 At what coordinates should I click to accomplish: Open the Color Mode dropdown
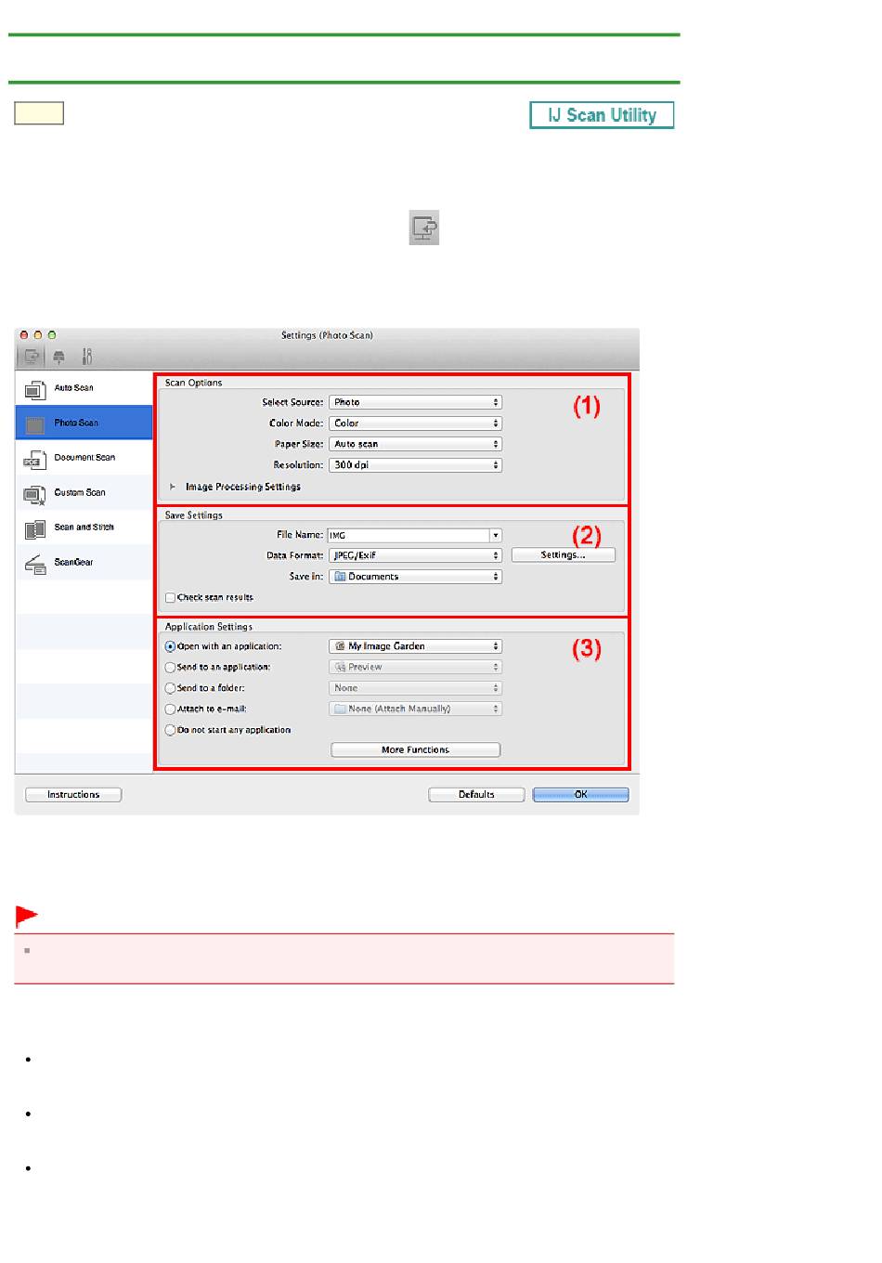click(x=415, y=423)
